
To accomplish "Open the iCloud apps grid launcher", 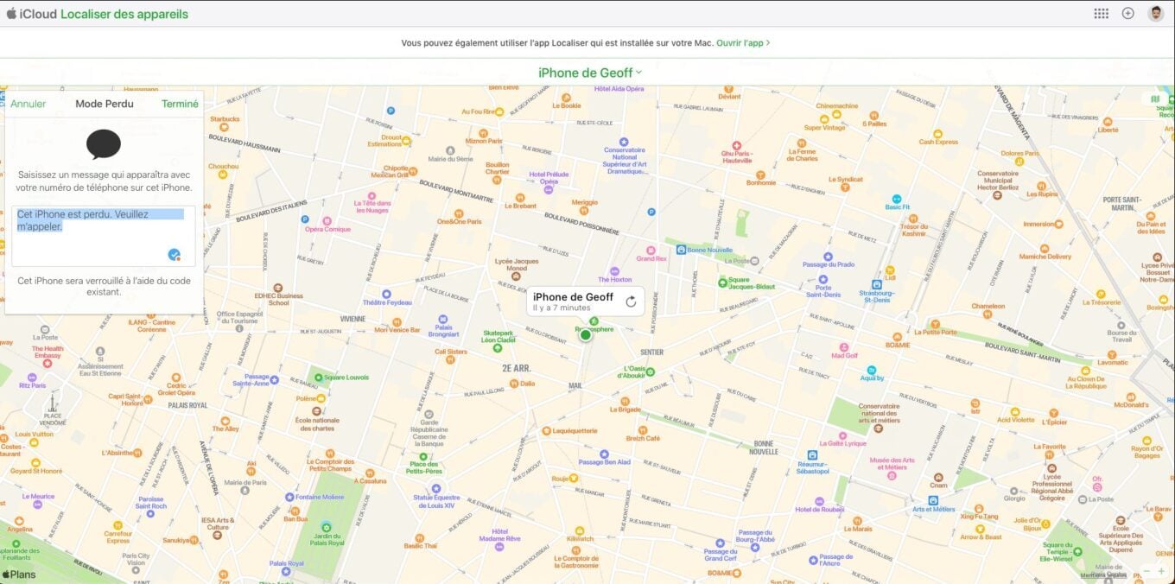I will pyautogui.click(x=1101, y=13).
